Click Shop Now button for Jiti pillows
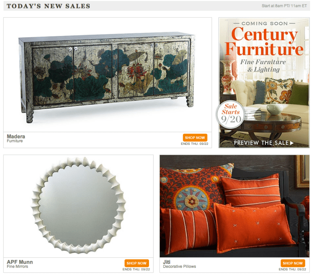Image resolution: width=313 pixels, height=275 pixels. (x=293, y=263)
